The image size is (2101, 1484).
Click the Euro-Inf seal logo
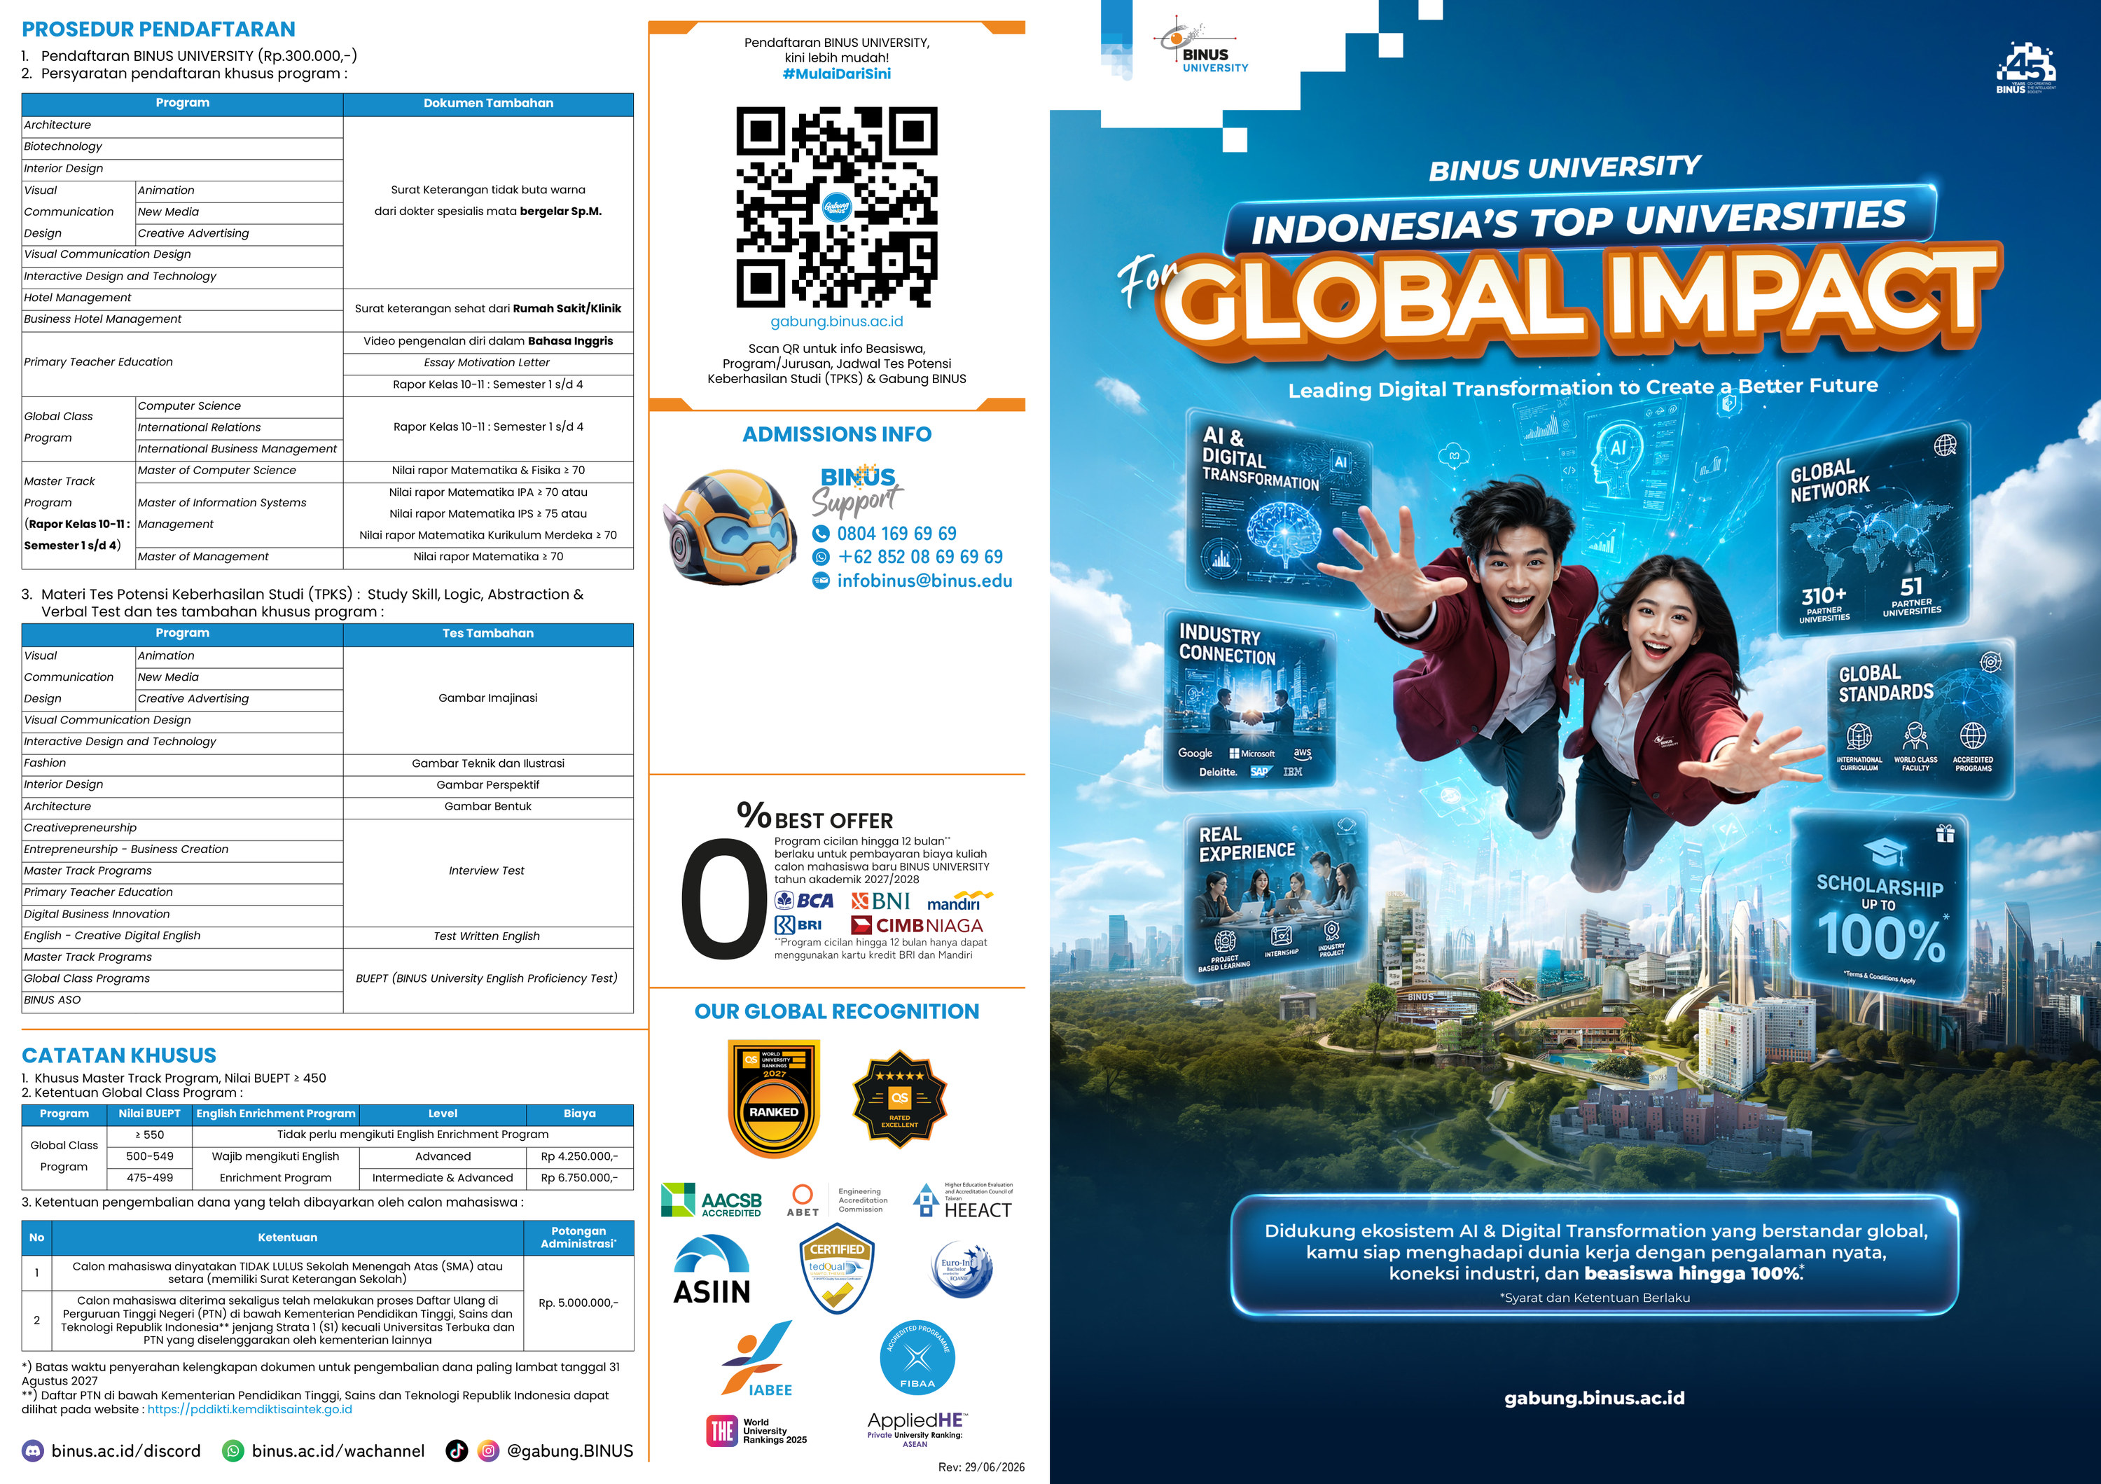(963, 1270)
